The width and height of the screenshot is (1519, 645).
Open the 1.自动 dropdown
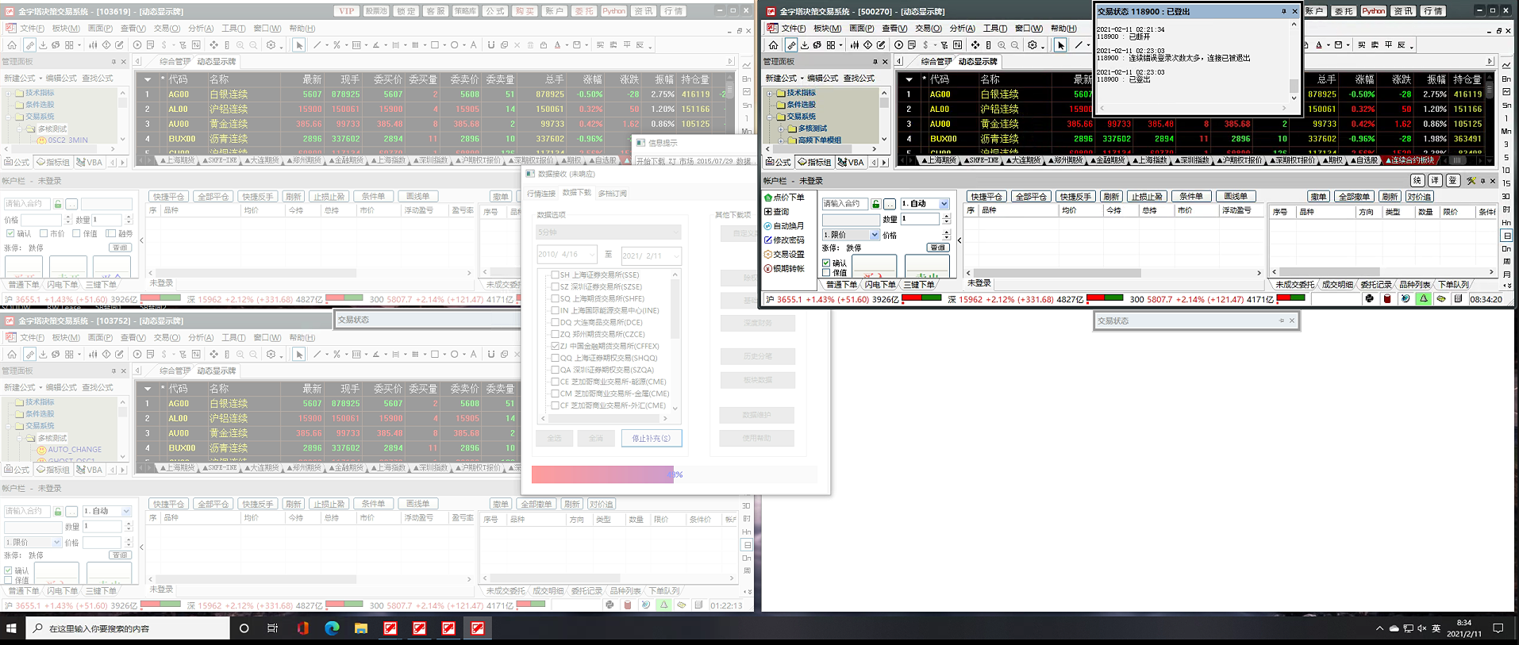[x=944, y=204]
